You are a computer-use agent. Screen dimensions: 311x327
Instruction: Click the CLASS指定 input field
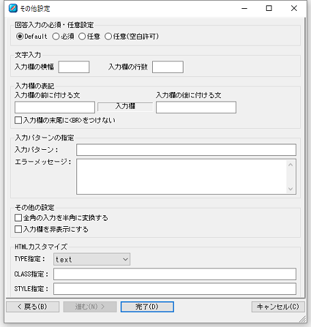(175, 274)
